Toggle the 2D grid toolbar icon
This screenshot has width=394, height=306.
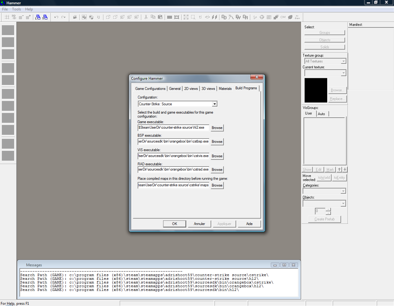click(7, 17)
